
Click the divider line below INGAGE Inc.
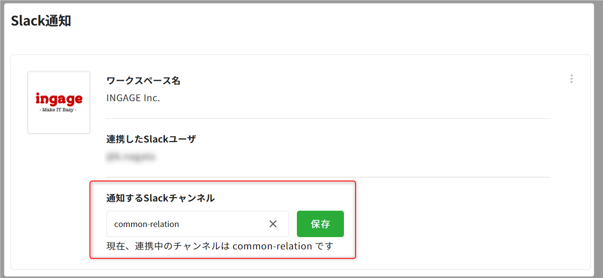point(328,118)
